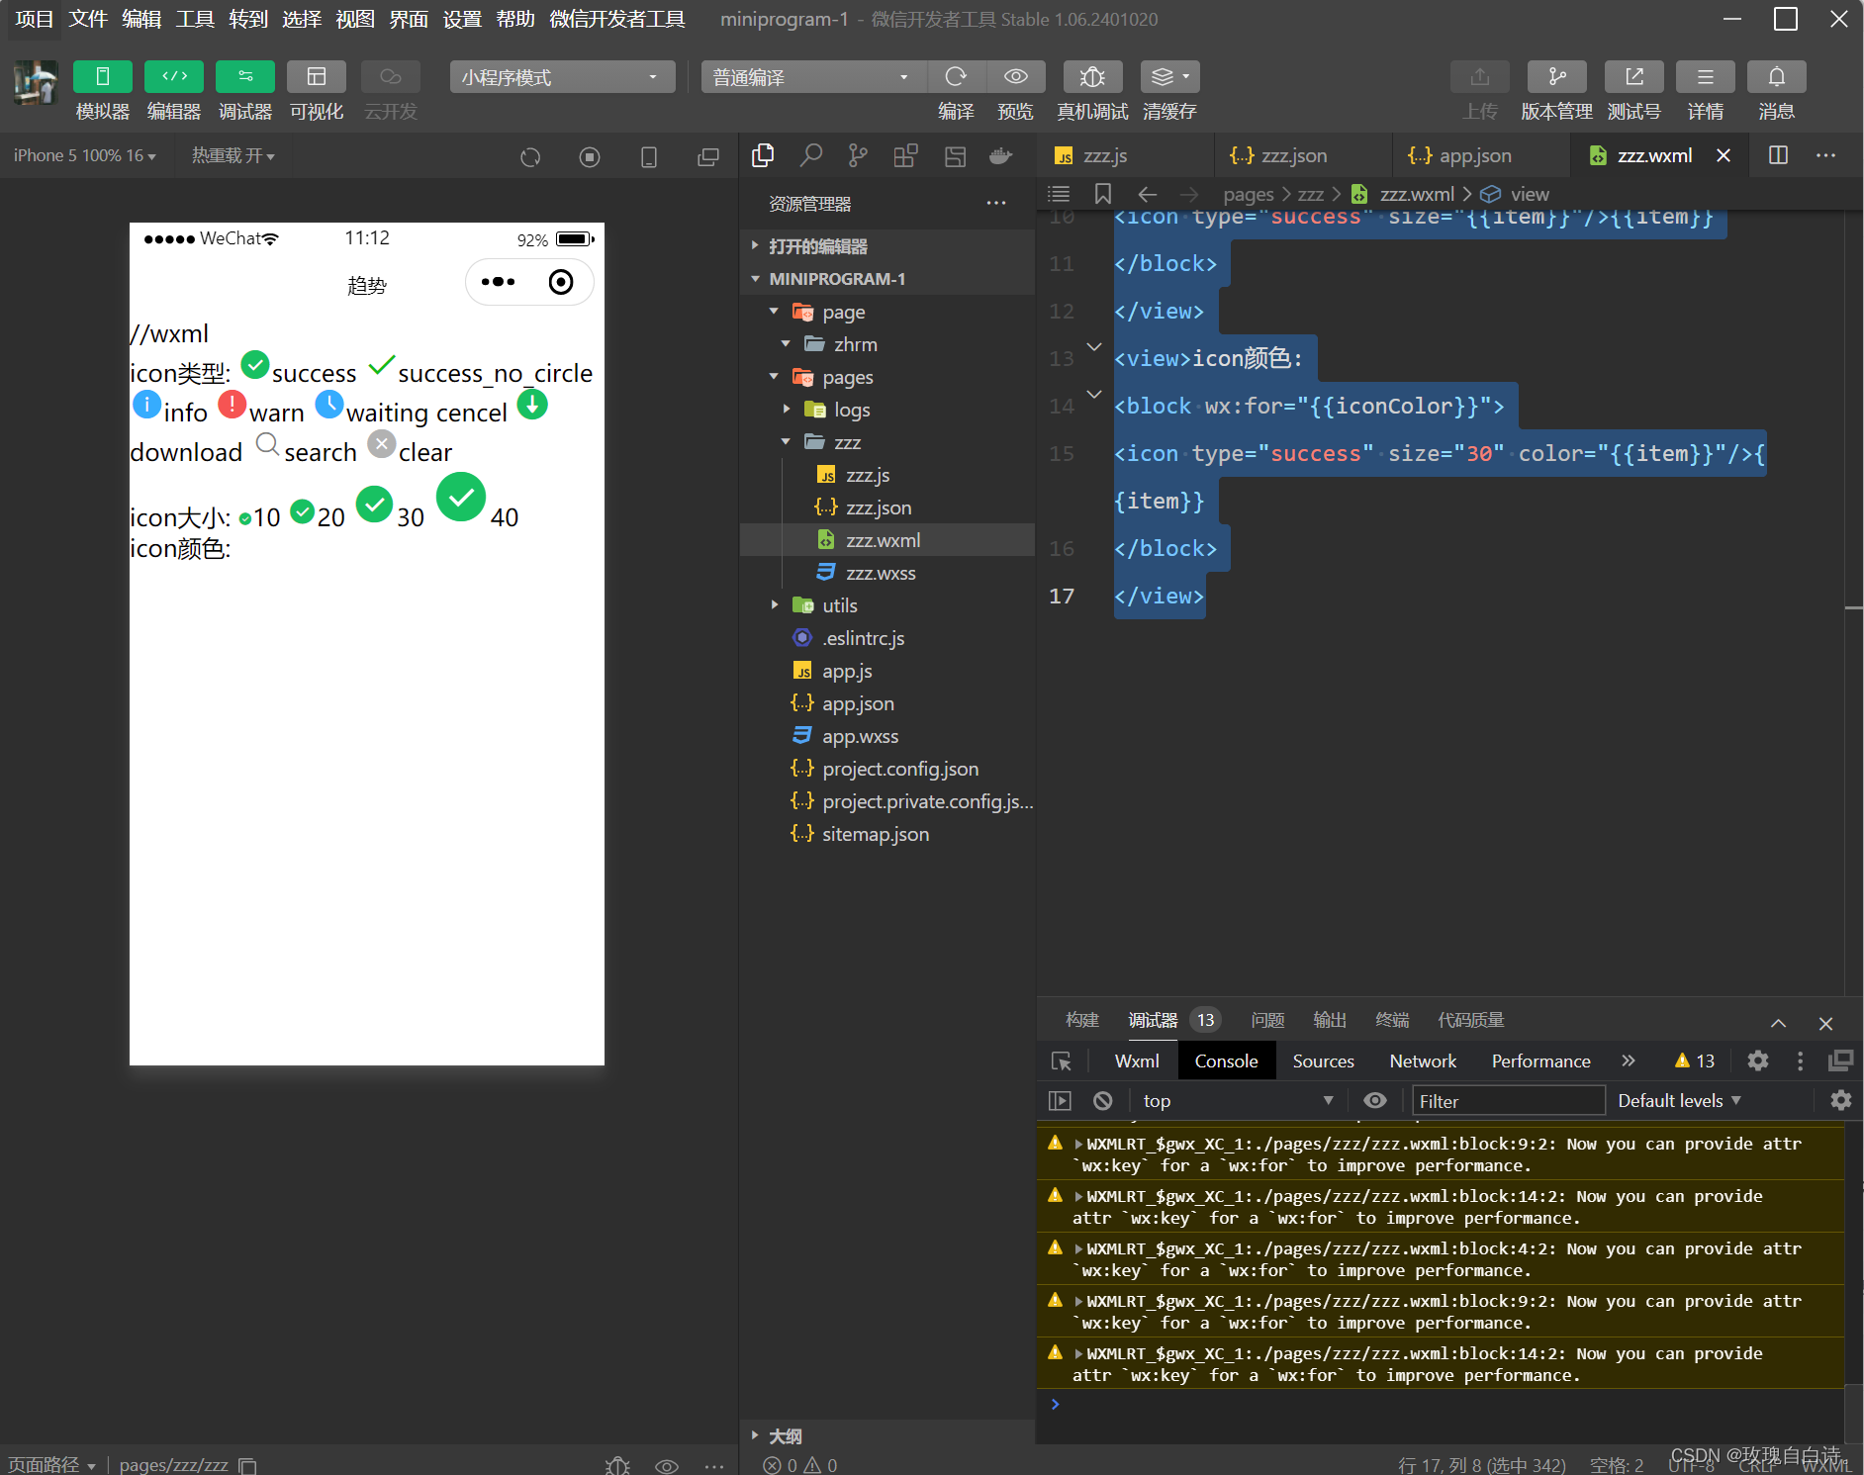This screenshot has height=1475, width=1864.
Task: Tap the mini program capsule menu dots
Action: [498, 282]
